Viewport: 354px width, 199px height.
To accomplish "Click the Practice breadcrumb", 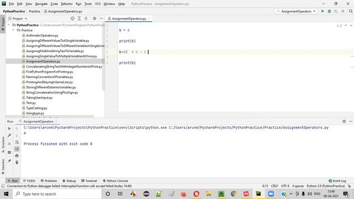I will click(34, 11).
